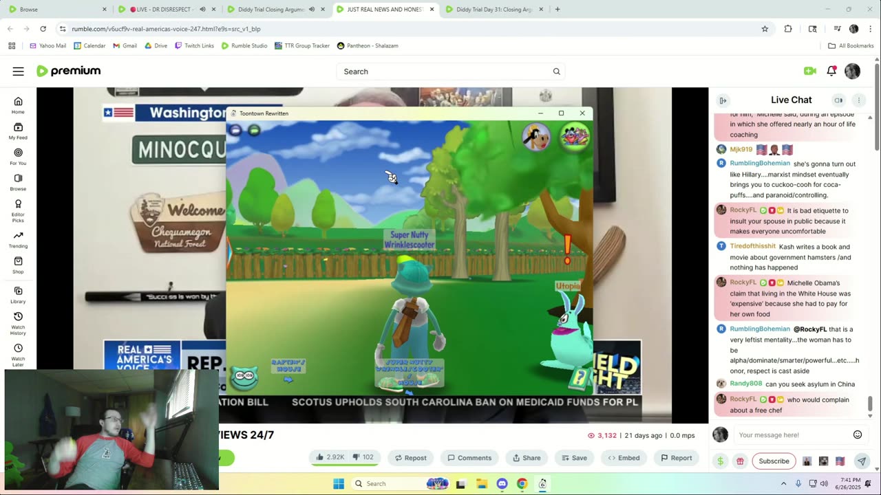Open Toontown green SpeedChat button
The width and height of the screenshot is (881, 495).
tap(254, 130)
